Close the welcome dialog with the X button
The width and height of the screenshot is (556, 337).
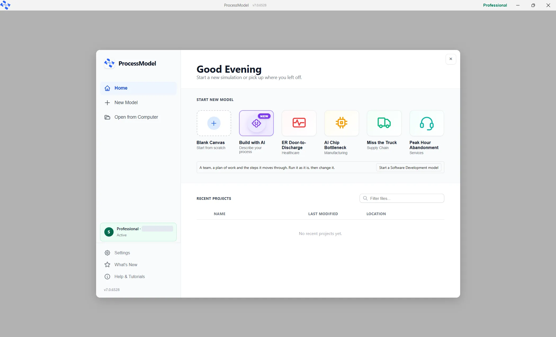click(451, 59)
